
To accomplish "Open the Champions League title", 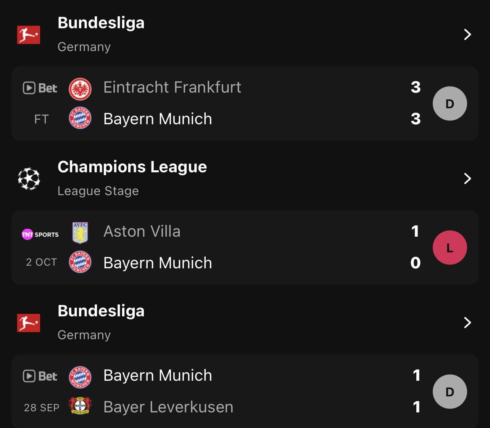I will 132,167.
